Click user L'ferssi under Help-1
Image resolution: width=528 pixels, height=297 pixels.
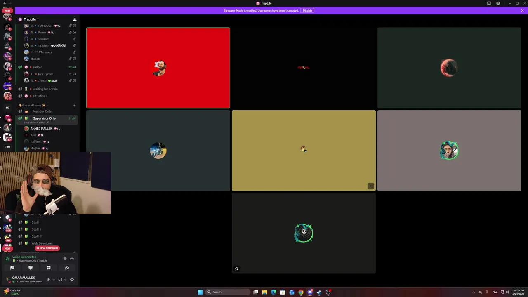pos(41,81)
